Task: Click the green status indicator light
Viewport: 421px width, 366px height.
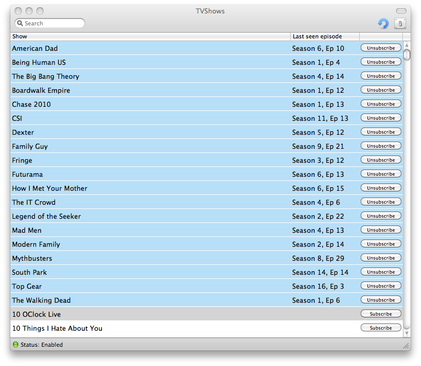Action: [16, 344]
